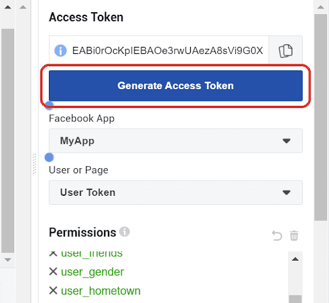Open the Permissions info tooltip icon
329x303 pixels.
tap(125, 232)
